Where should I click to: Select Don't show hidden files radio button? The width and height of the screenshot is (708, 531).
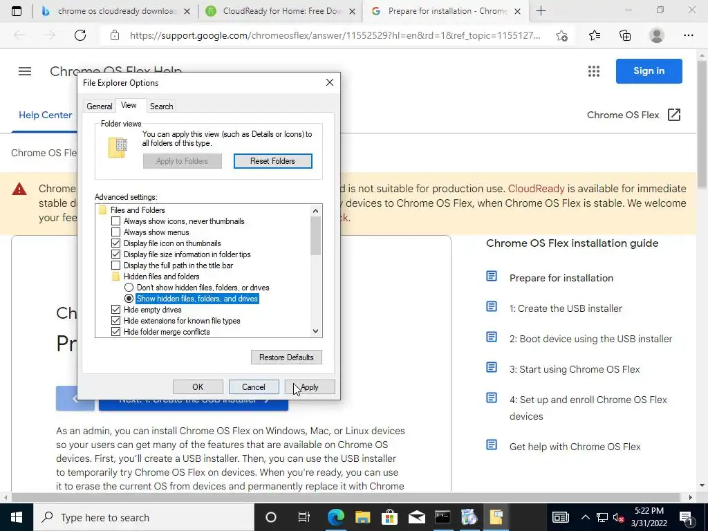point(129,287)
